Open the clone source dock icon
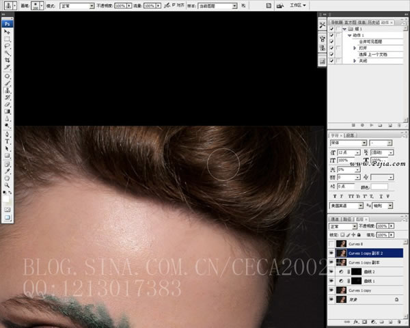Screen dimensions: 410x328 tap(322, 48)
